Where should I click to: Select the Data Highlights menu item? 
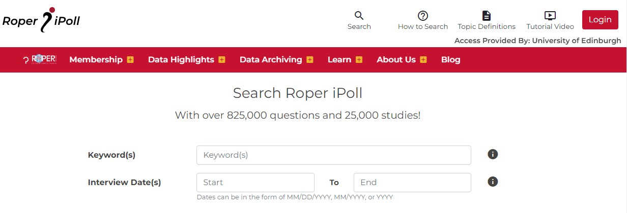(181, 59)
